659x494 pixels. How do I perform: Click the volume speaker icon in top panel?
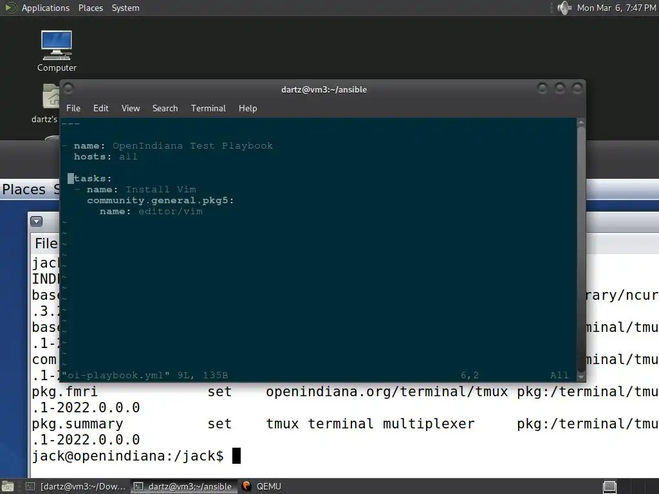tap(564, 8)
